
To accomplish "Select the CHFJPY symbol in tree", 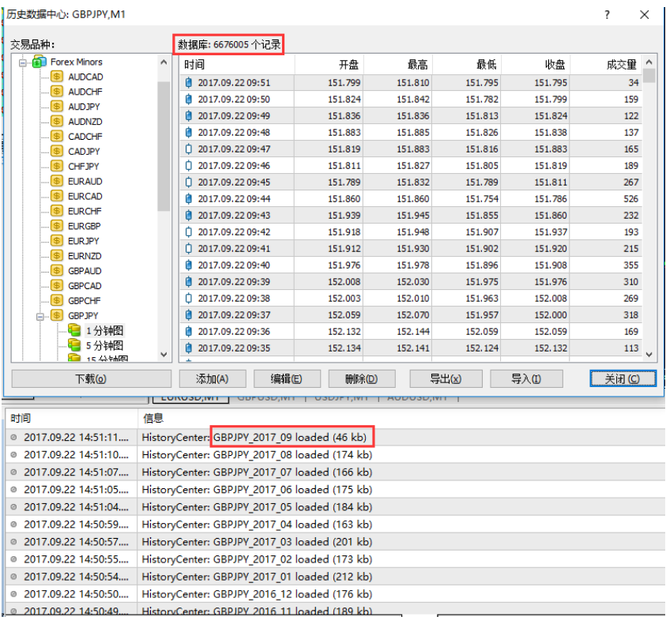I will coord(84,167).
